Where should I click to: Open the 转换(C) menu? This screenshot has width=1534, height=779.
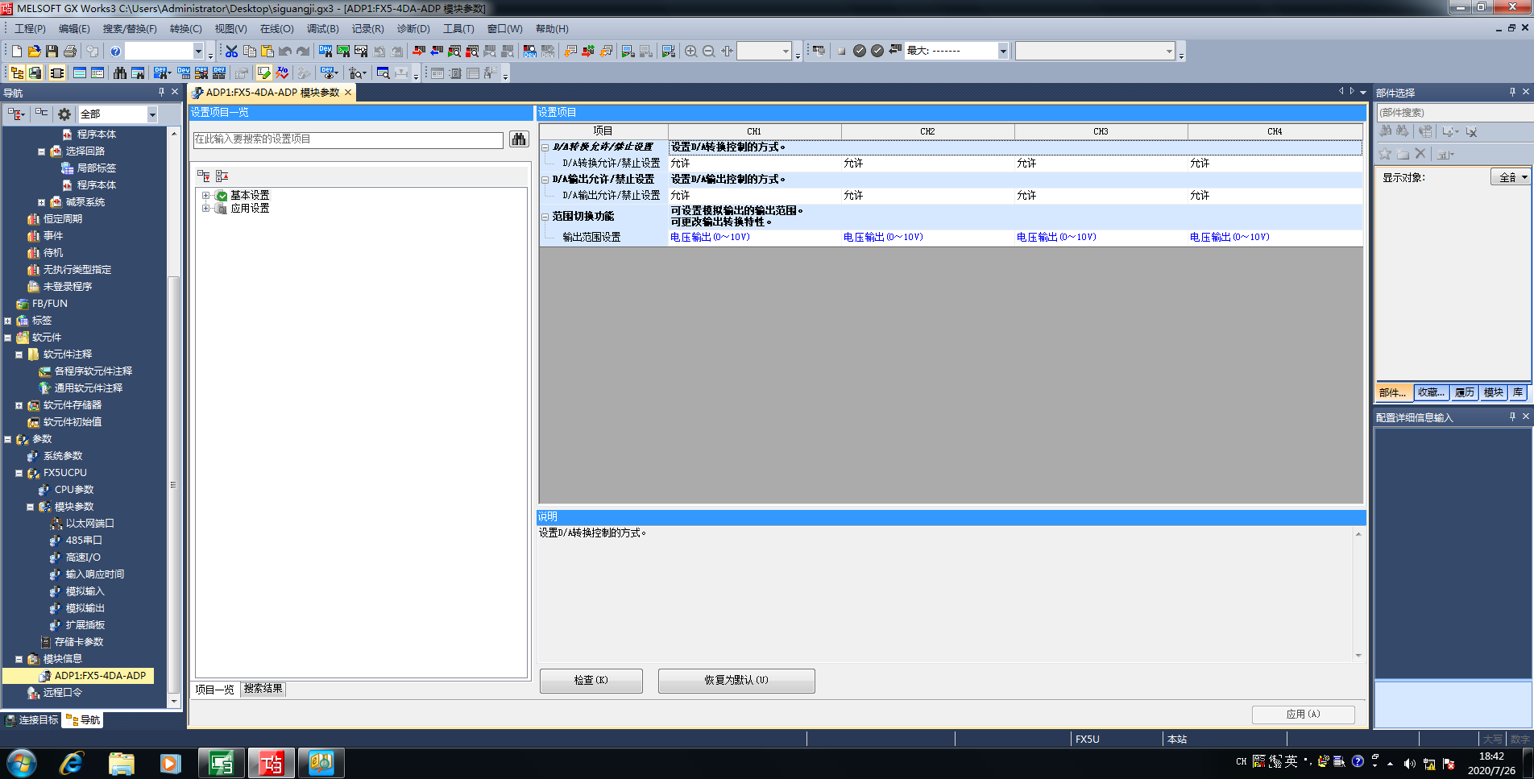[x=185, y=29]
